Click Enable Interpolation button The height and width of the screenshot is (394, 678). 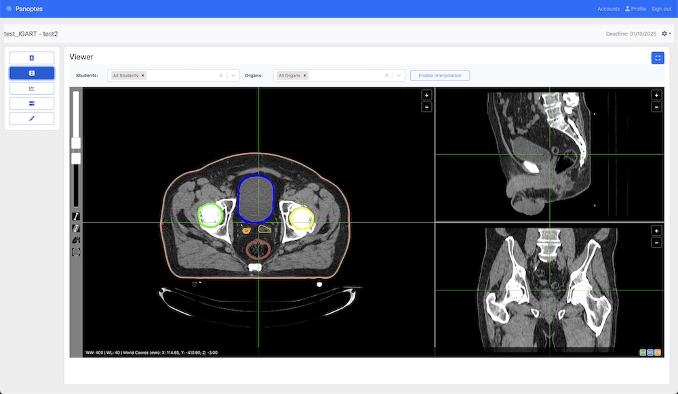coord(439,76)
